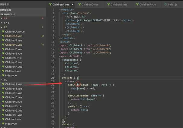Click the gear icon on index.js tab
Viewport: 183px width, 128px height.
point(165,5)
